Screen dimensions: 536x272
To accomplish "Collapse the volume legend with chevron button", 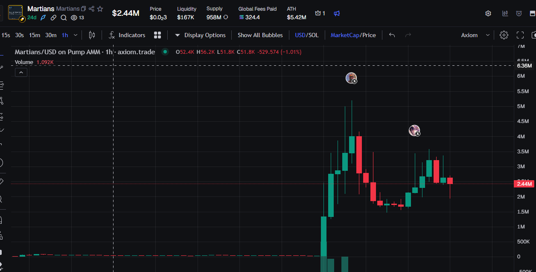I will 20,73.
